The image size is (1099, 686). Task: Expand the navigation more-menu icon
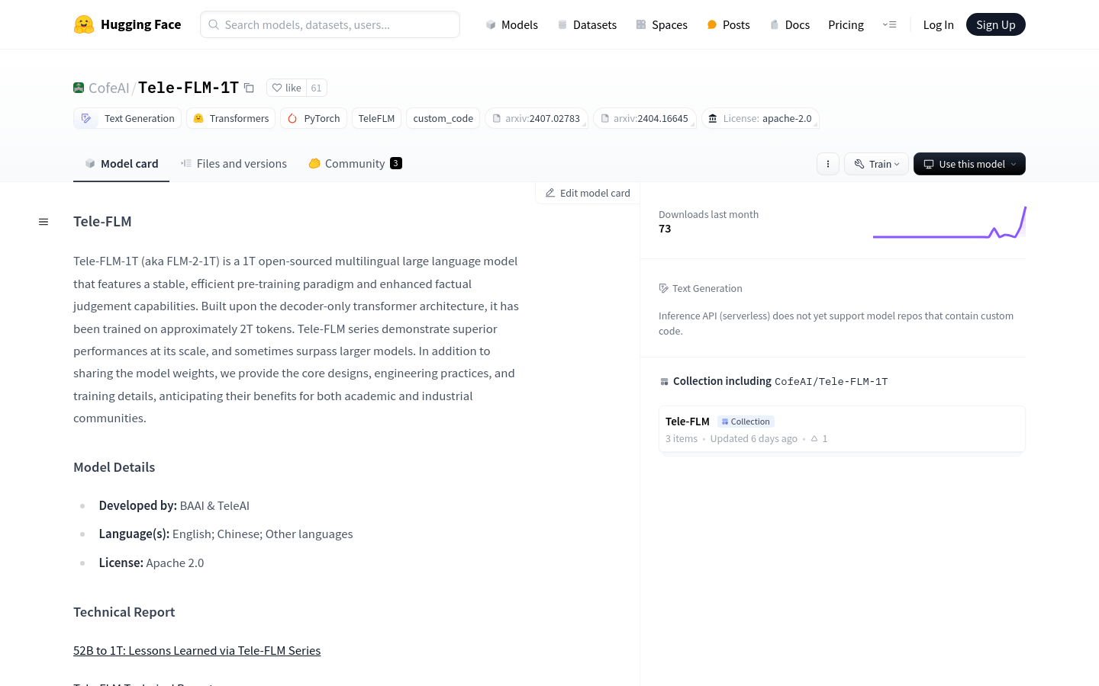pyautogui.click(x=889, y=24)
